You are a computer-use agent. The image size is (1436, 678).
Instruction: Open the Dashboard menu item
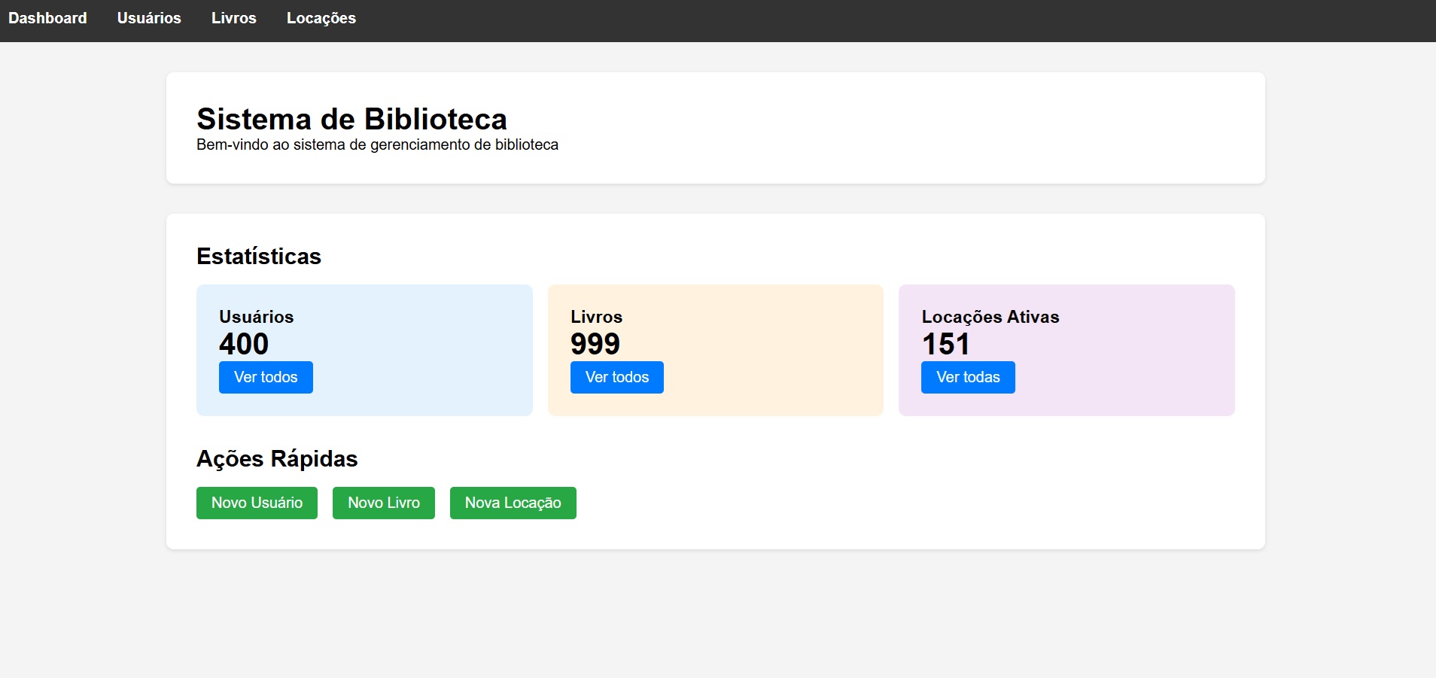click(47, 18)
